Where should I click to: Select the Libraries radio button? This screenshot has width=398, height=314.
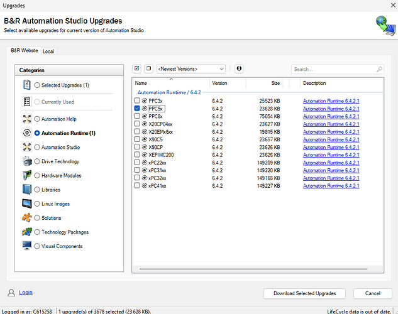click(37, 190)
